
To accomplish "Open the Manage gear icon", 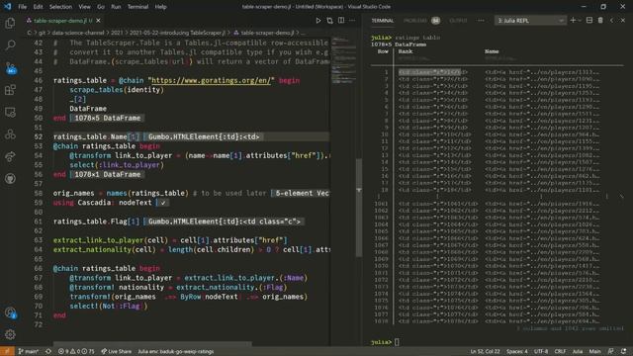I will click(10, 334).
